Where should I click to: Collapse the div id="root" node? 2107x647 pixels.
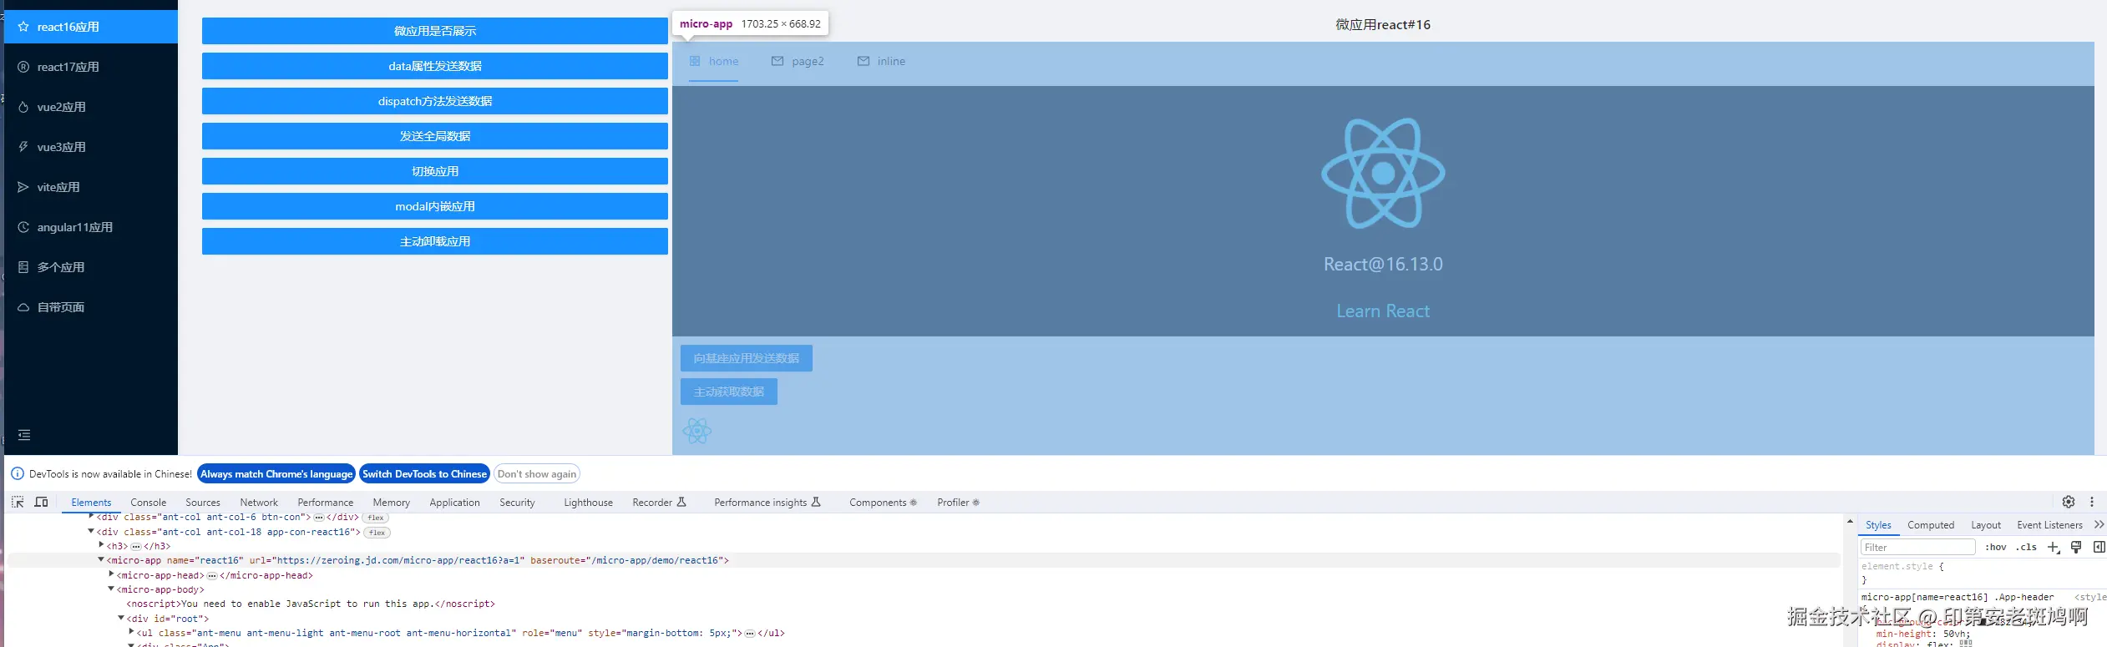[x=121, y=618]
